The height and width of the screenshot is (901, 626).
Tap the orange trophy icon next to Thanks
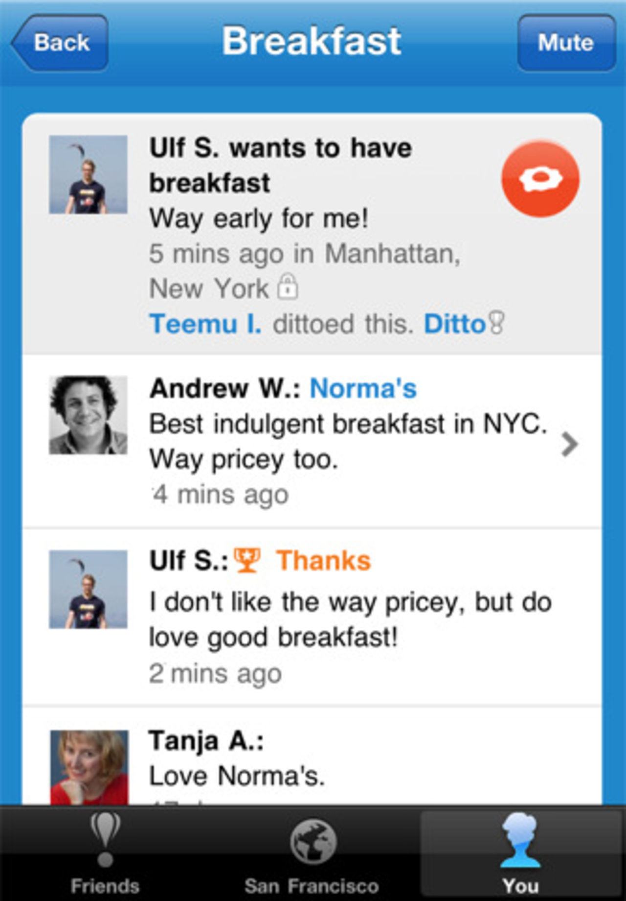[247, 560]
